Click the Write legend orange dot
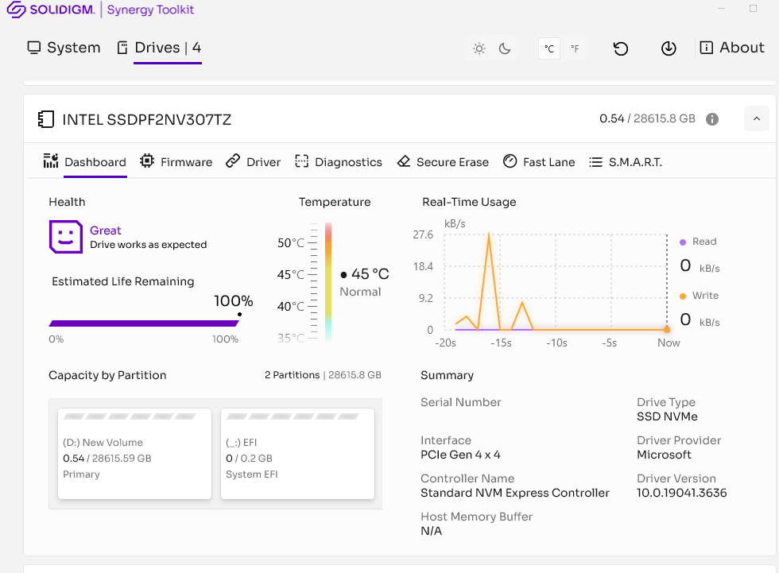Screen dimensions: 779x573 tap(683, 296)
